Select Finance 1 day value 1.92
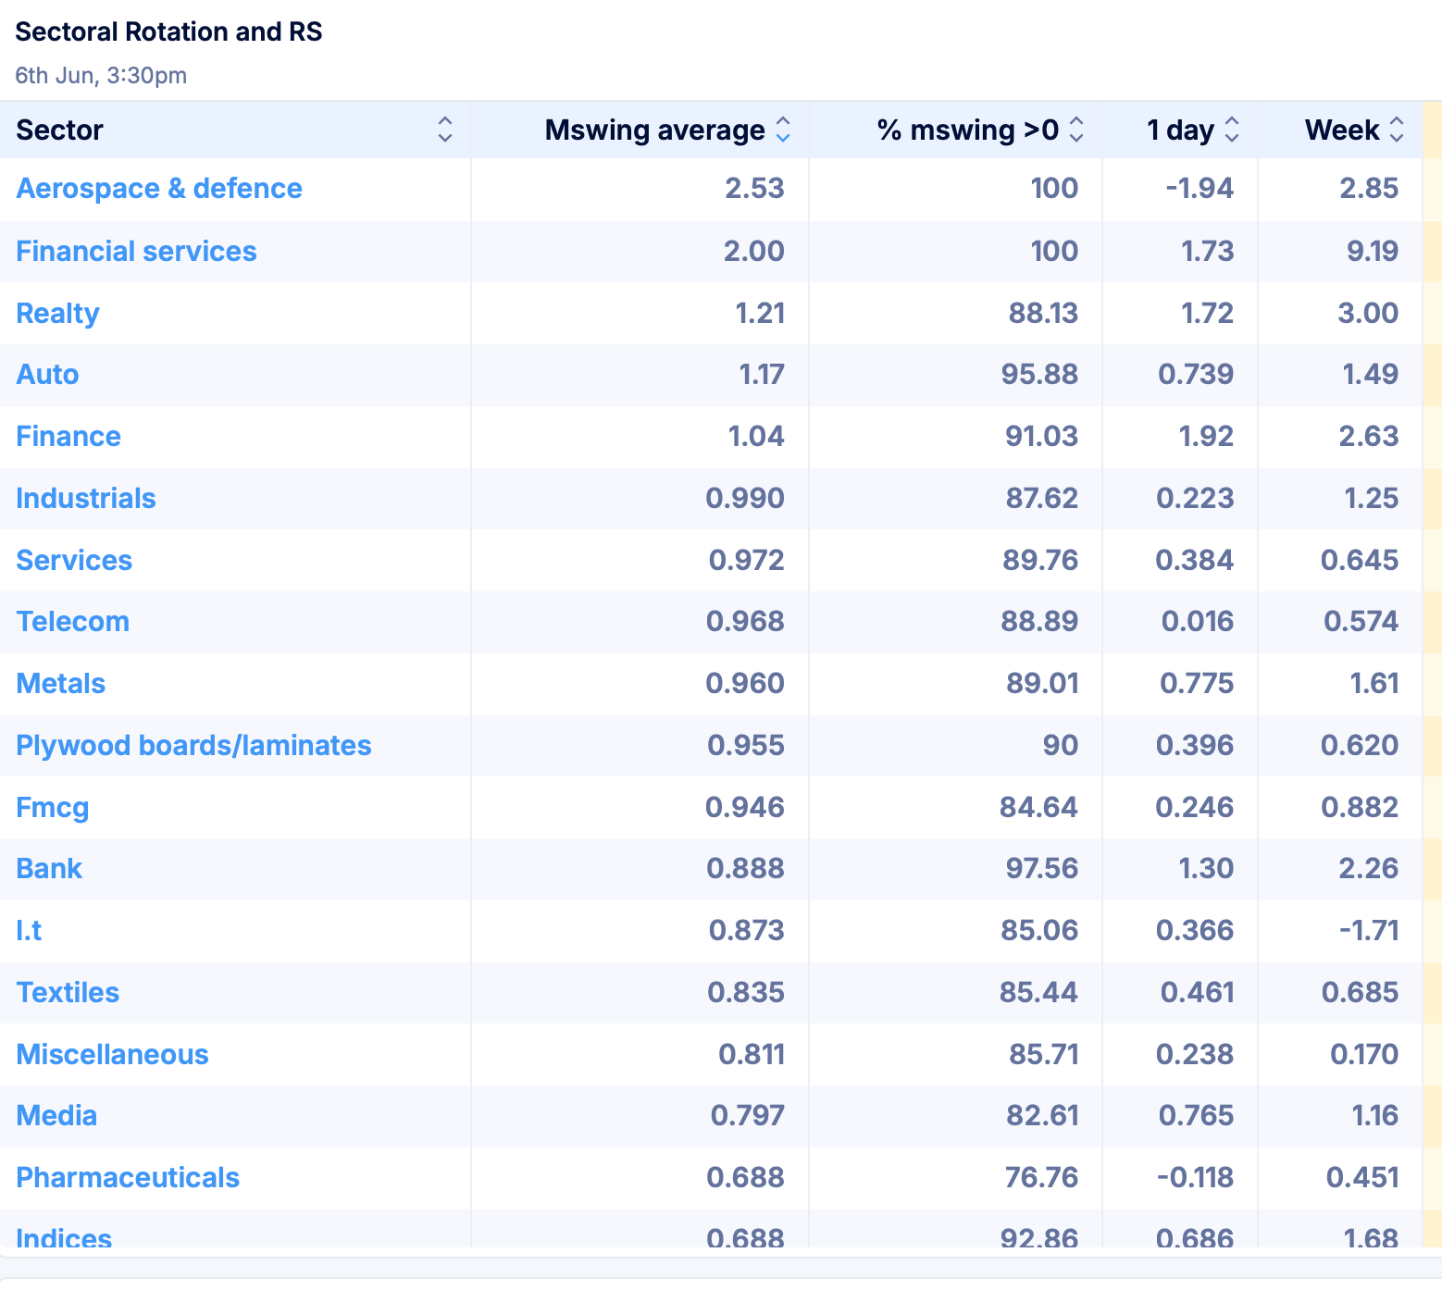This screenshot has height=1290, width=1442. pyautogui.click(x=1206, y=437)
